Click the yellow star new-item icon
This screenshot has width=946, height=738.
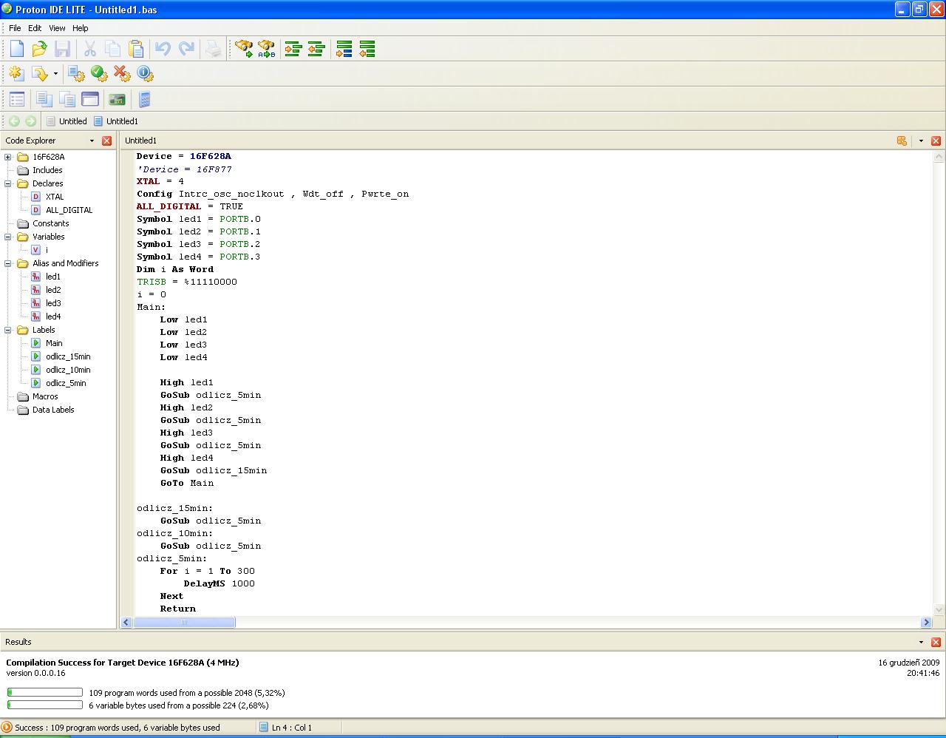pos(16,73)
